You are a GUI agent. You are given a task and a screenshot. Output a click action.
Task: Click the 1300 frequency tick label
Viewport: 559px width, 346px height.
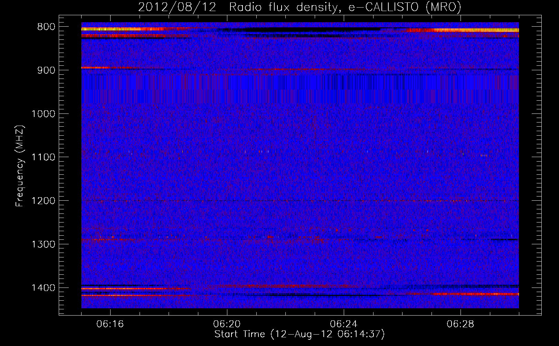click(44, 244)
